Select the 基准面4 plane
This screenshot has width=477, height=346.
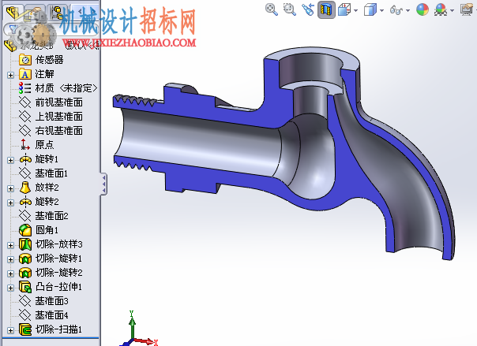(x=43, y=315)
